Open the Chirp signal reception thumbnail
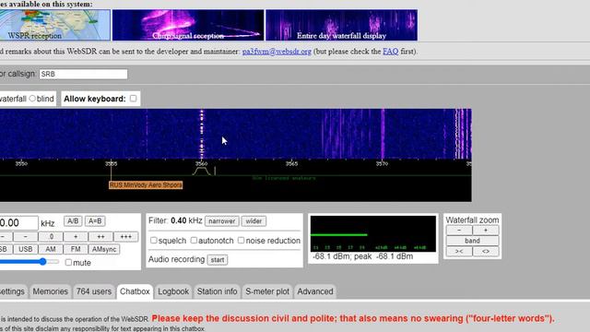 [x=188, y=25]
